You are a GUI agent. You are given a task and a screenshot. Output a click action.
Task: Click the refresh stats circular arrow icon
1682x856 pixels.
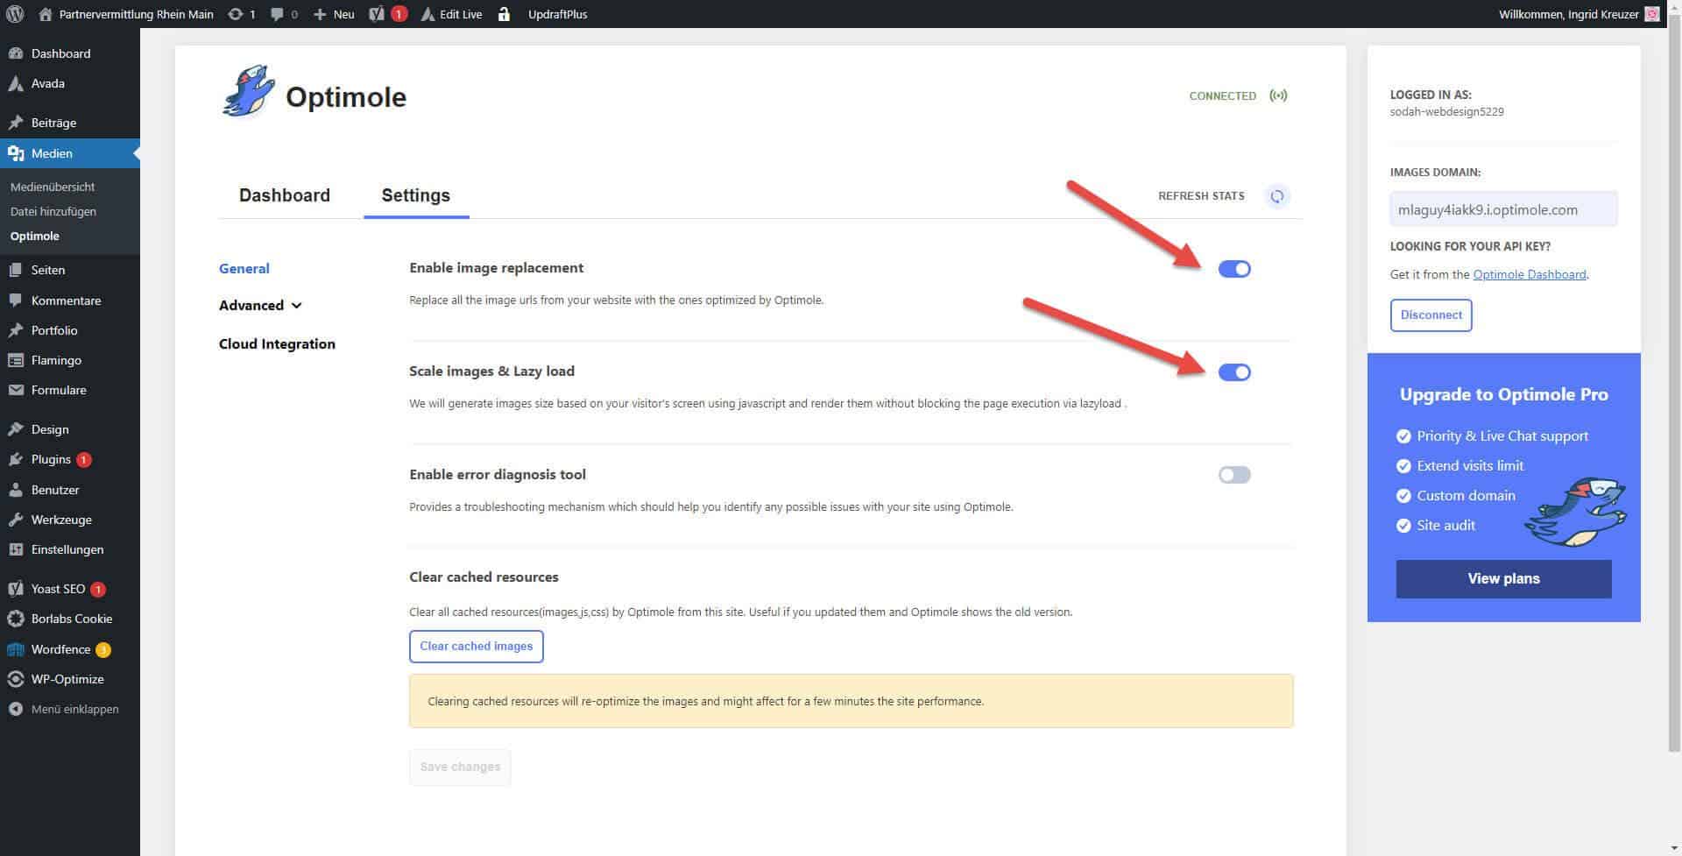coord(1277,196)
